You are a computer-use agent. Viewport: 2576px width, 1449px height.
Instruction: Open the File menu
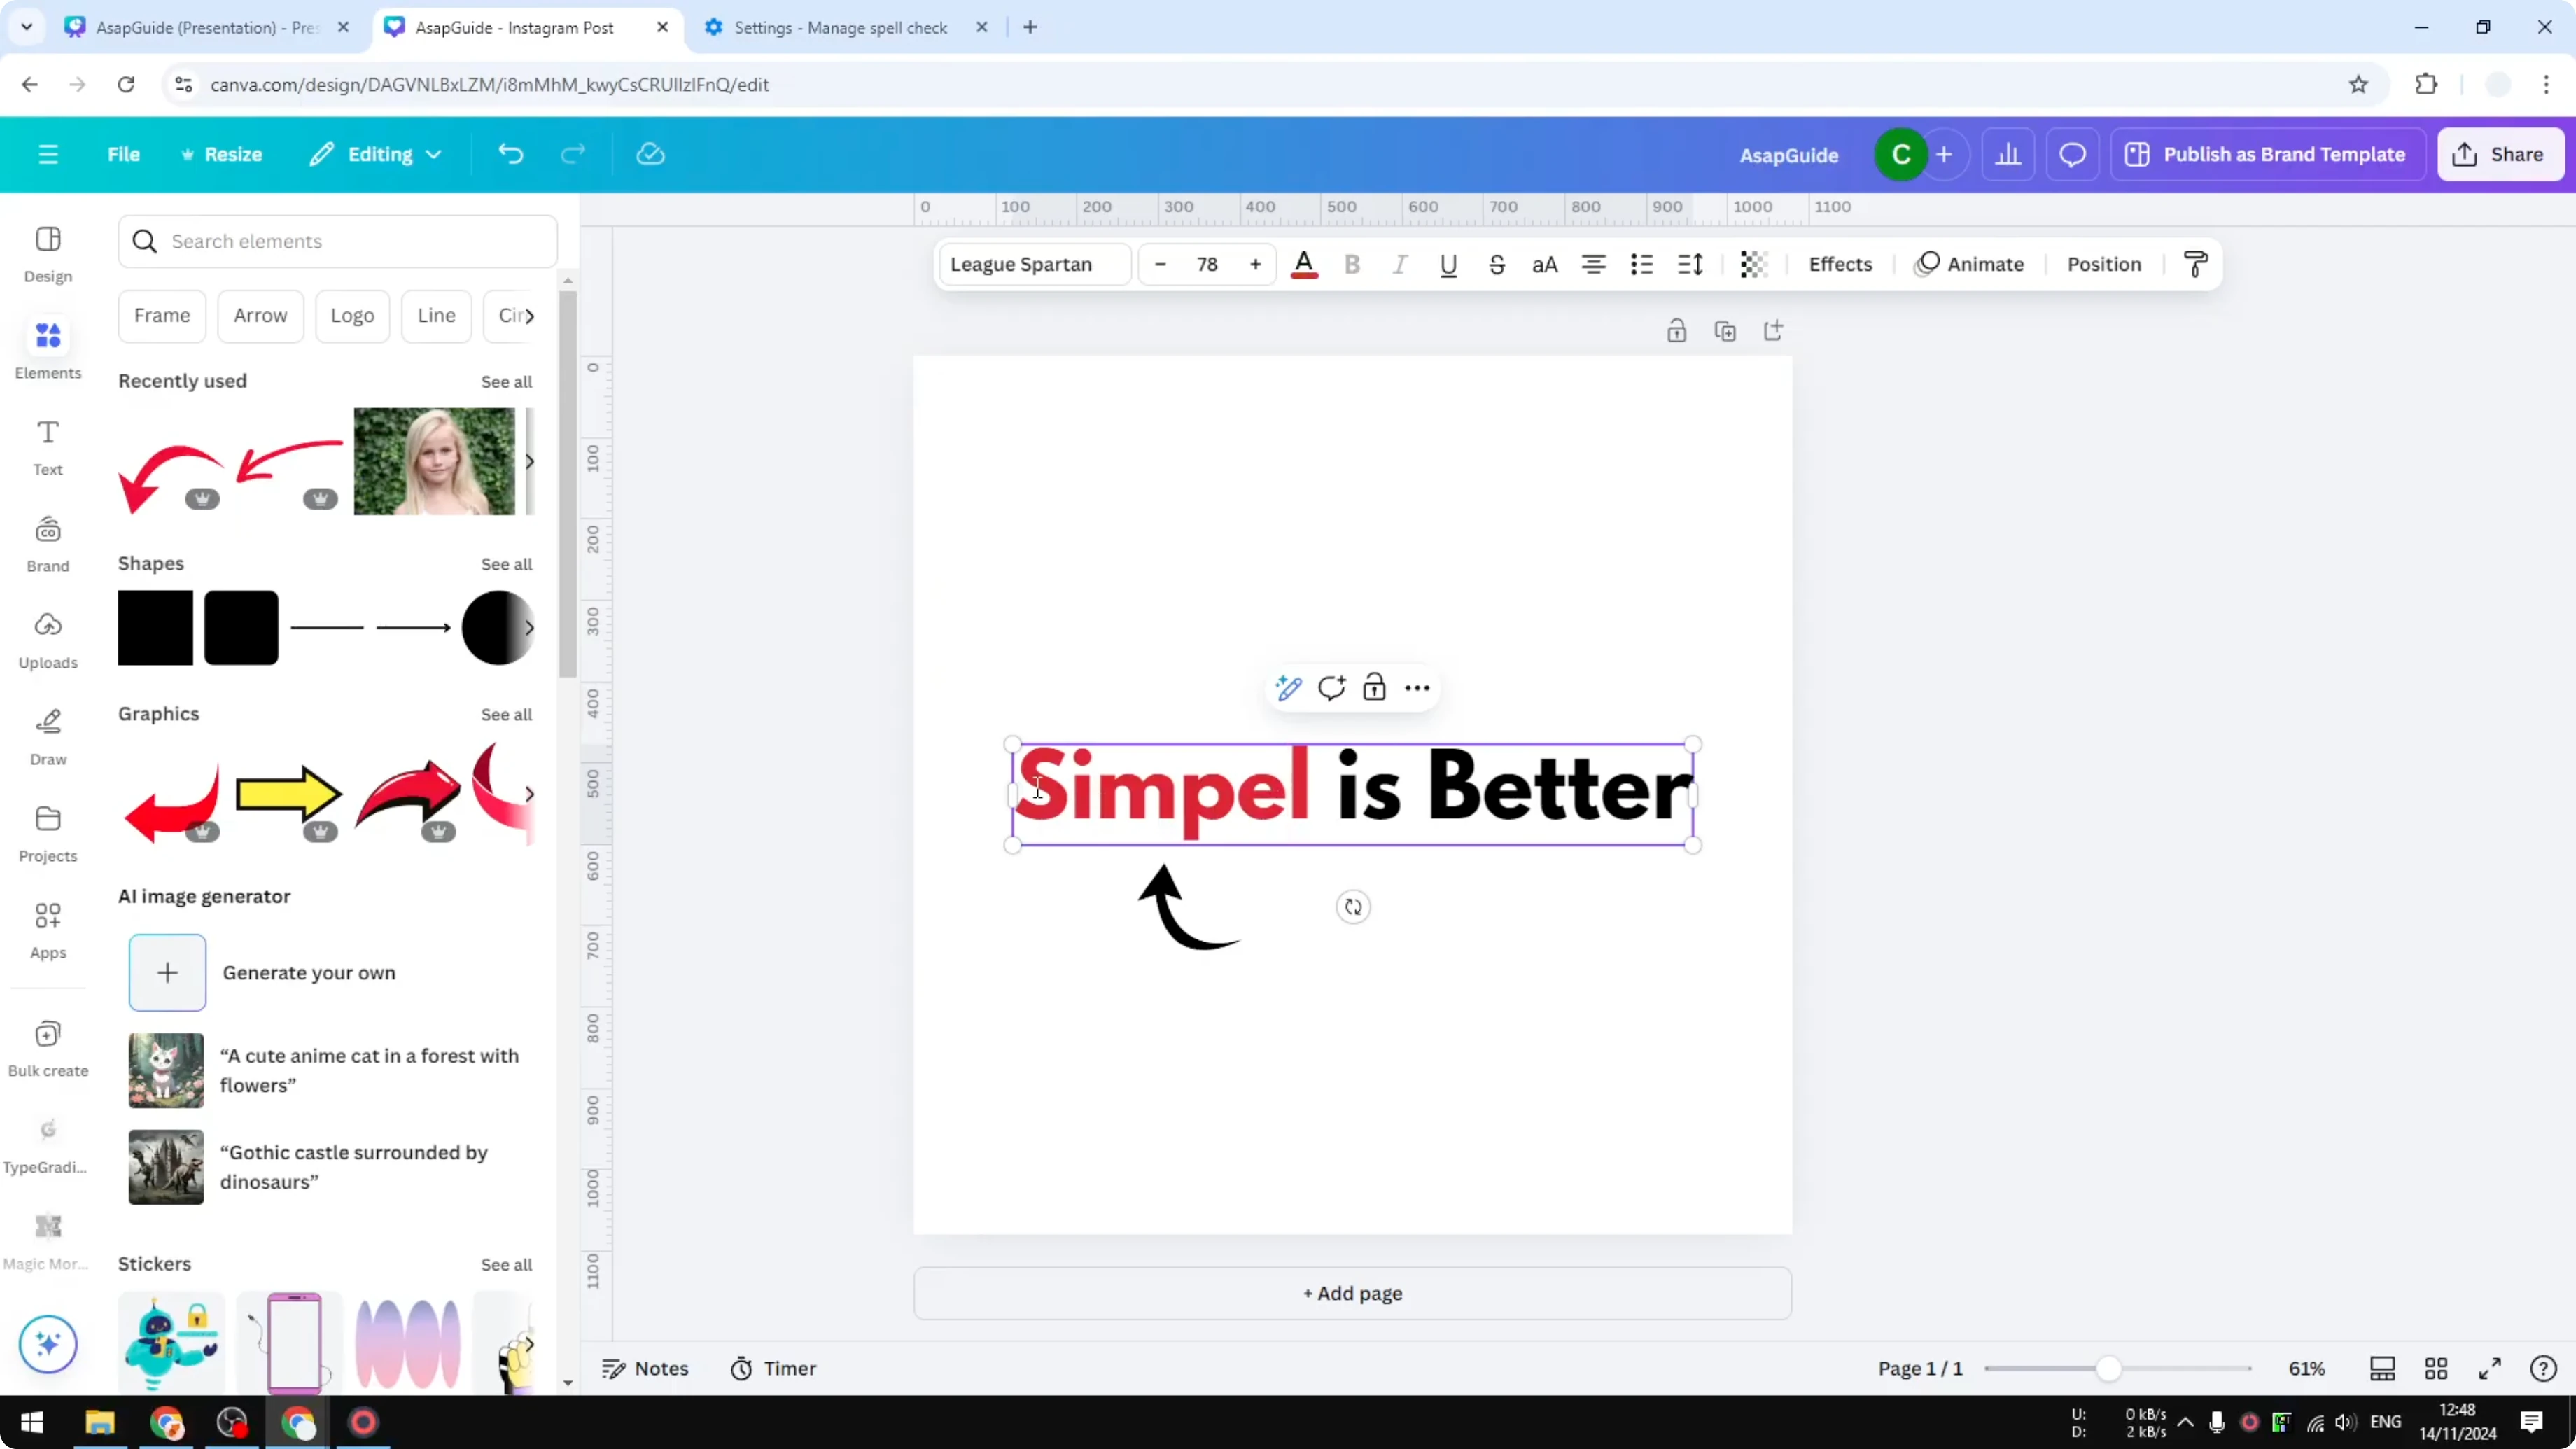124,154
